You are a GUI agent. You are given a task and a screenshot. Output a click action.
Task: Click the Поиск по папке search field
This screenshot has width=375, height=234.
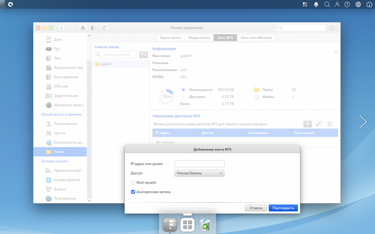[116, 55]
